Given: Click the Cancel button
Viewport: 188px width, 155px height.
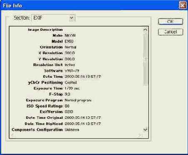Looking at the screenshot, I should (170, 32).
